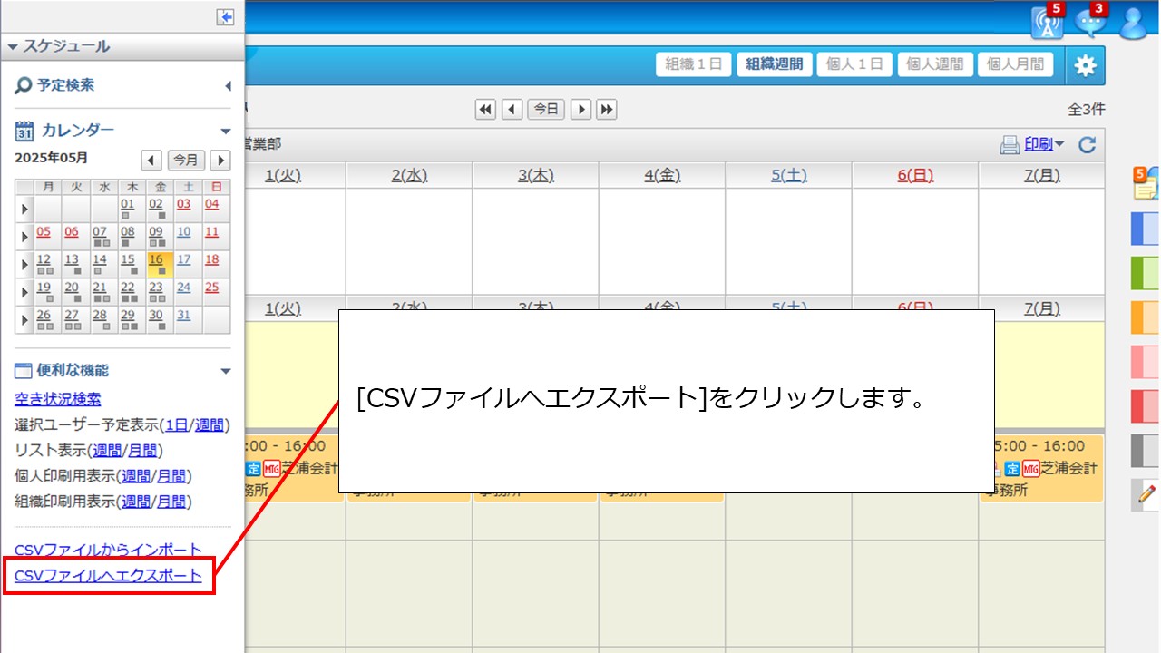Collapse the sidebar with the left-arrow icon

(225, 17)
